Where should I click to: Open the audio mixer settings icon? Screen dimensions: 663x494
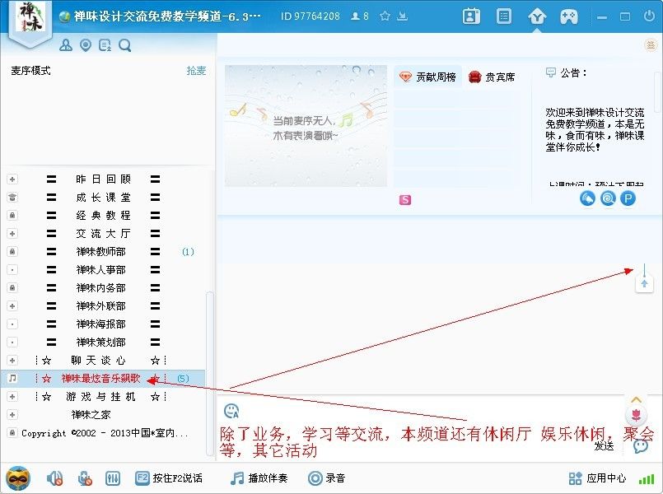point(113,478)
